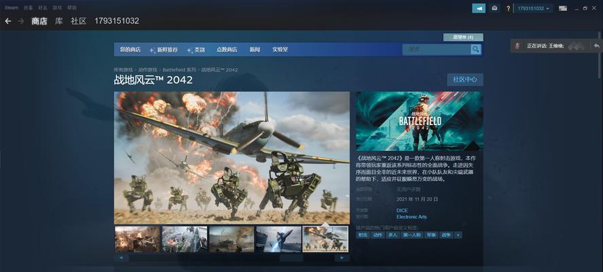Open 新闻 in store nav
The image size is (603, 272).
pos(255,50)
